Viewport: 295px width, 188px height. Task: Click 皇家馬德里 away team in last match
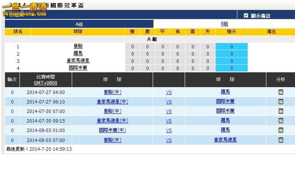pos(225,140)
